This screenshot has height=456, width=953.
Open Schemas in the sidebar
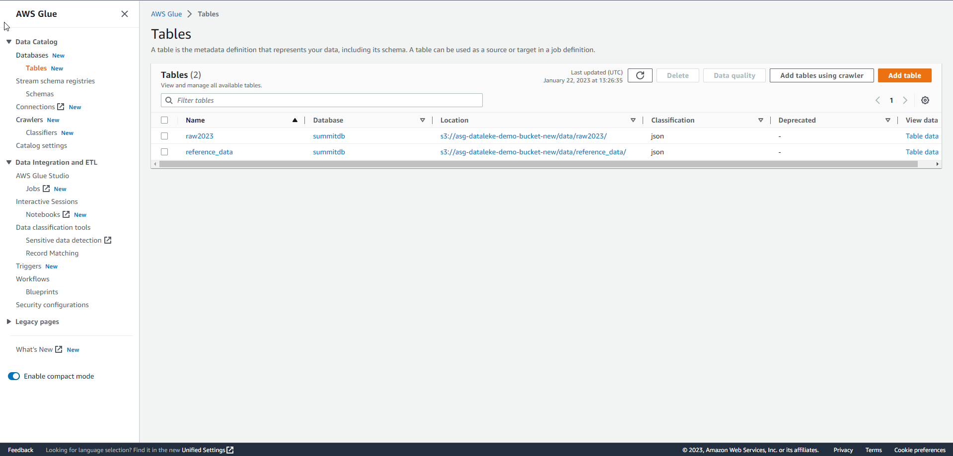[x=40, y=94]
